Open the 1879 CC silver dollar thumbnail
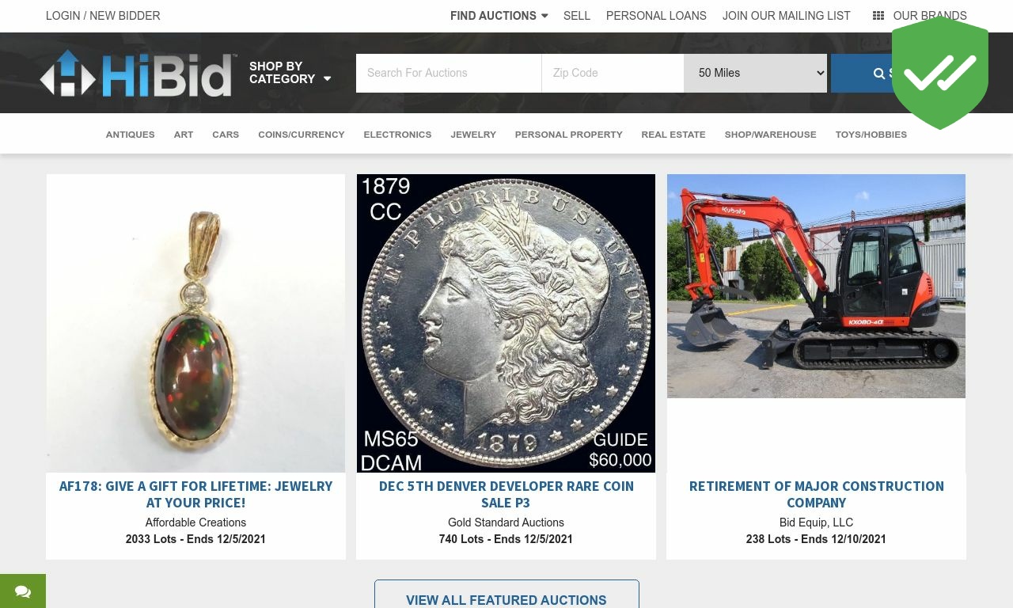The image size is (1013, 608). (x=506, y=323)
